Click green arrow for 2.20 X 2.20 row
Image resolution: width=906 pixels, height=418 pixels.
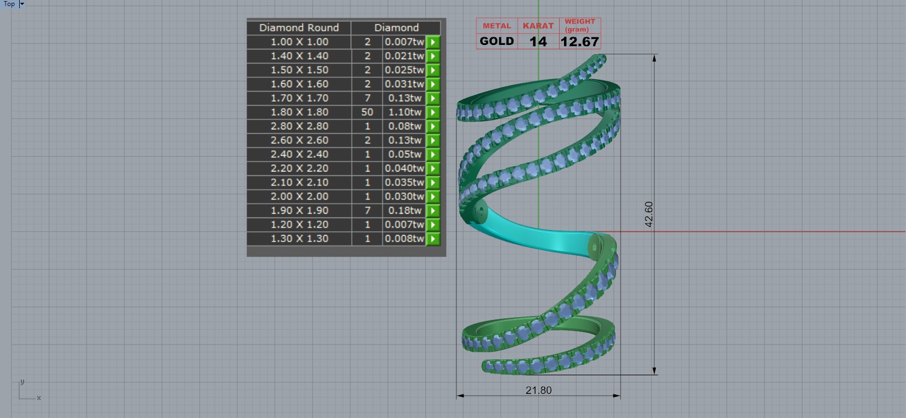pyautogui.click(x=433, y=169)
